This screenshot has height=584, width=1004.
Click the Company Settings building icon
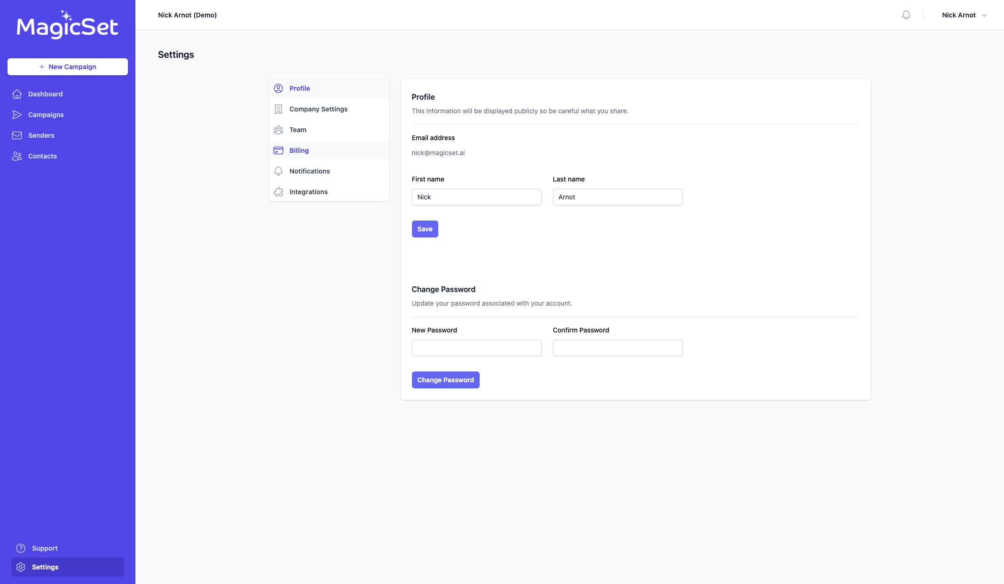click(278, 109)
